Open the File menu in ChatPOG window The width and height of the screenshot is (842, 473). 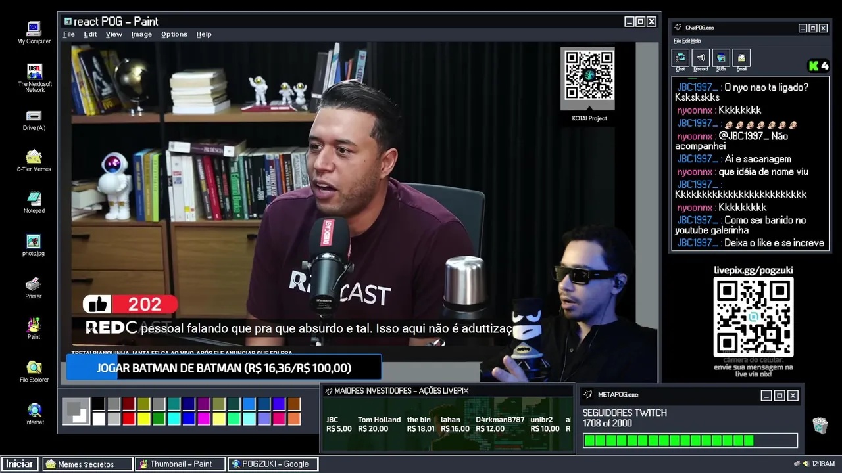point(677,41)
